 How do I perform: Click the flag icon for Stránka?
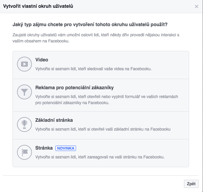tap(24, 152)
